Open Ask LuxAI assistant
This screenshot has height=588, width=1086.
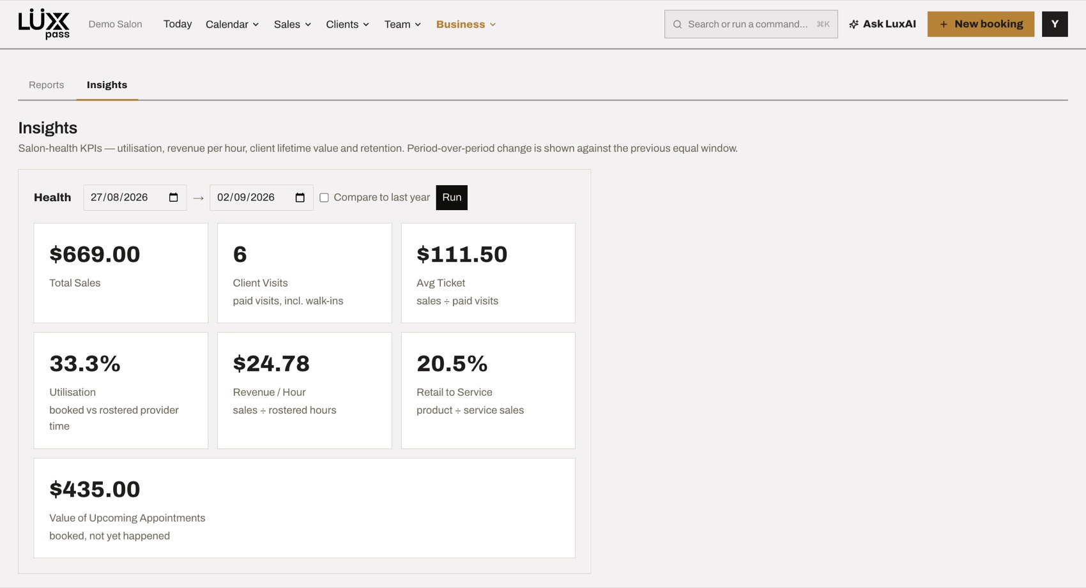click(x=882, y=24)
